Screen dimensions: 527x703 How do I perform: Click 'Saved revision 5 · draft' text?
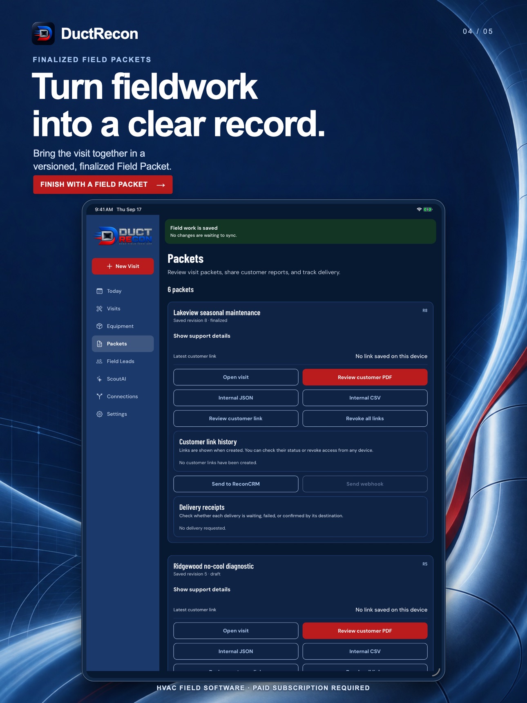tap(197, 574)
